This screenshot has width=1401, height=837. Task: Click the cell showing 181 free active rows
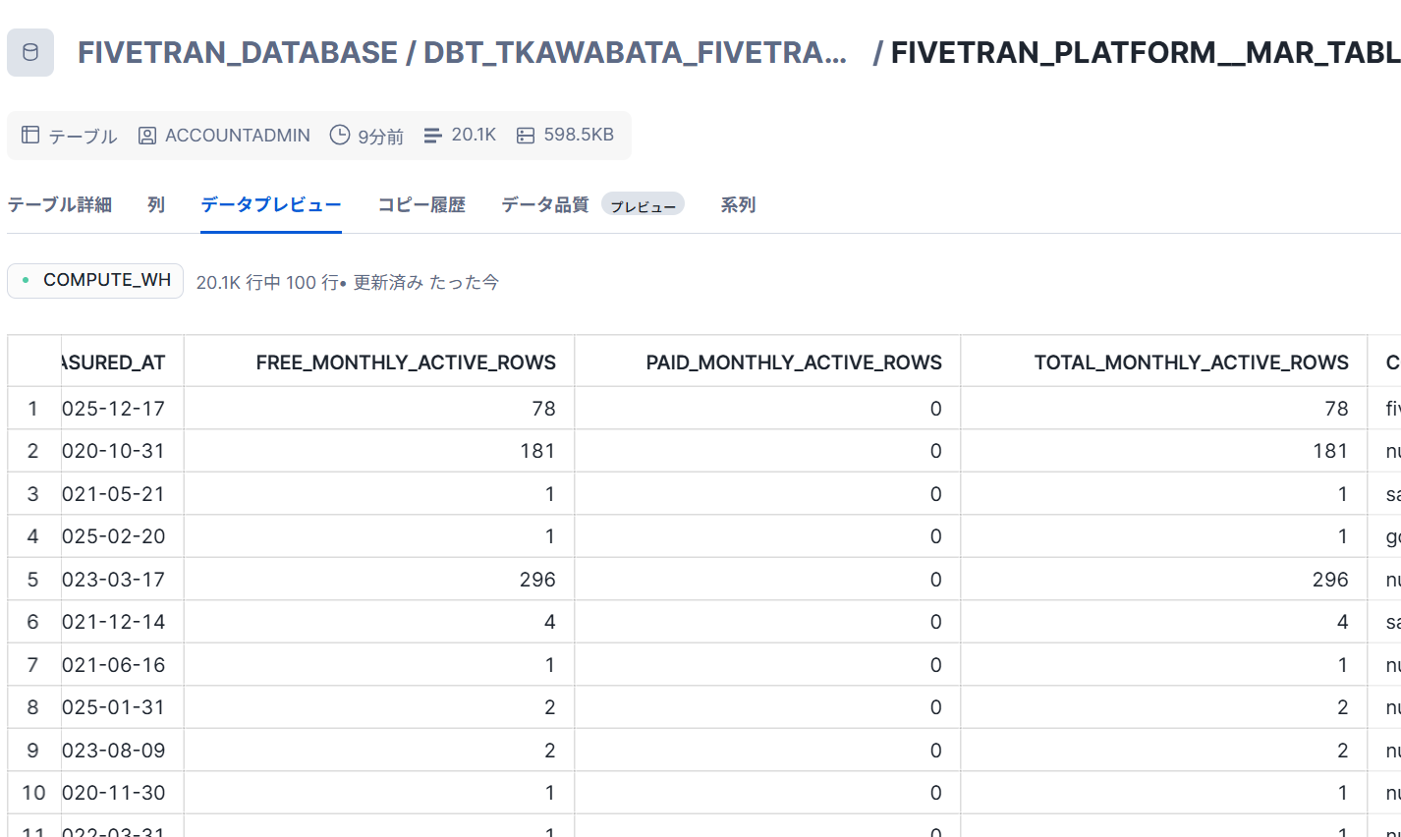537,451
